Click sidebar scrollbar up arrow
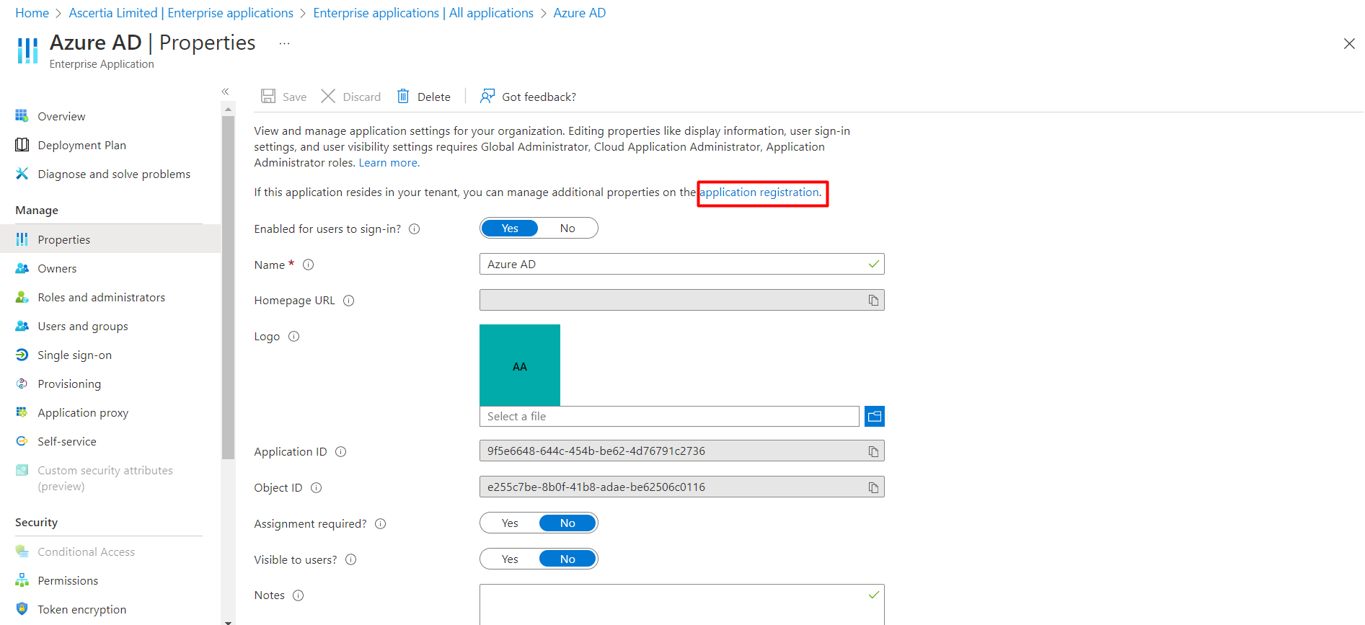 [x=228, y=110]
